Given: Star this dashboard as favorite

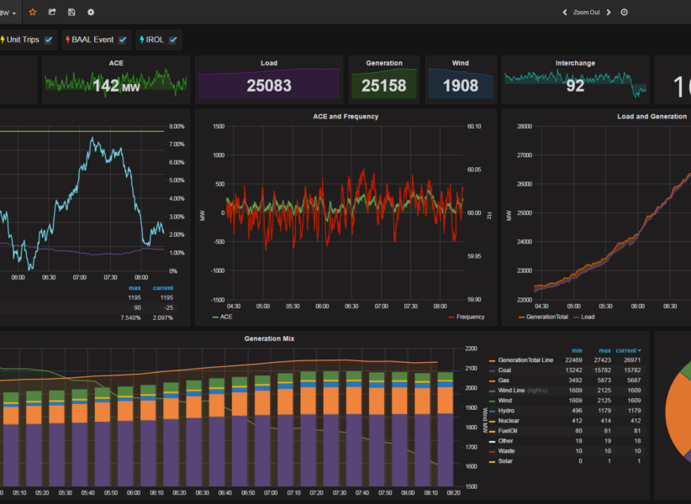Looking at the screenshot, I should 33,12.
